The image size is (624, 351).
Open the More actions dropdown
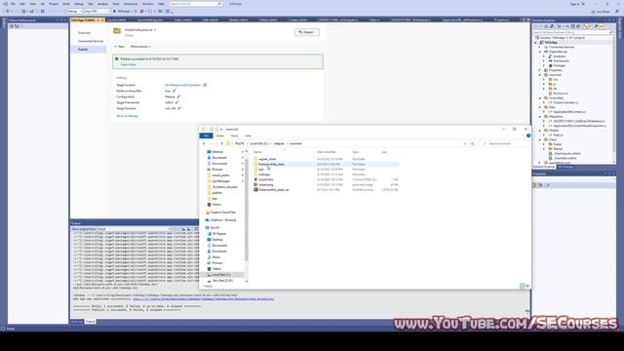[140, 47]
